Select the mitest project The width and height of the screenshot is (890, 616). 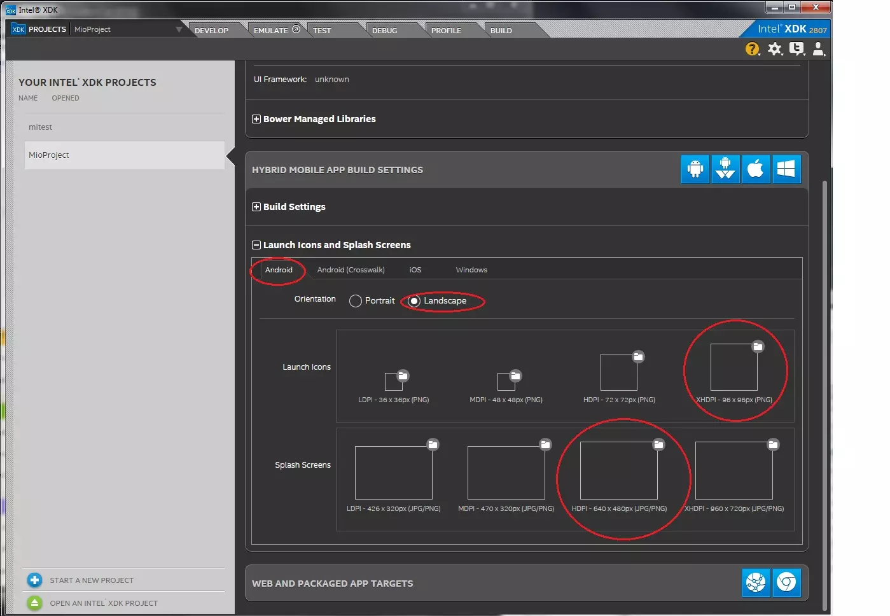pos(125,127)
